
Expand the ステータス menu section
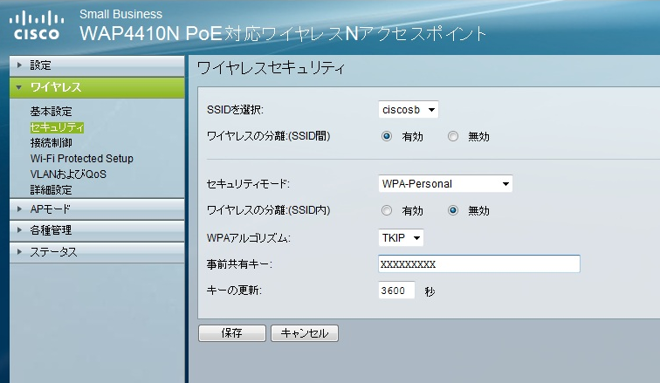coord(97,252)
